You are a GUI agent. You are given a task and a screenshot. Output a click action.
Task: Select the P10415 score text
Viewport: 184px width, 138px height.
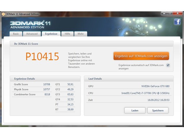click(42, 56)
